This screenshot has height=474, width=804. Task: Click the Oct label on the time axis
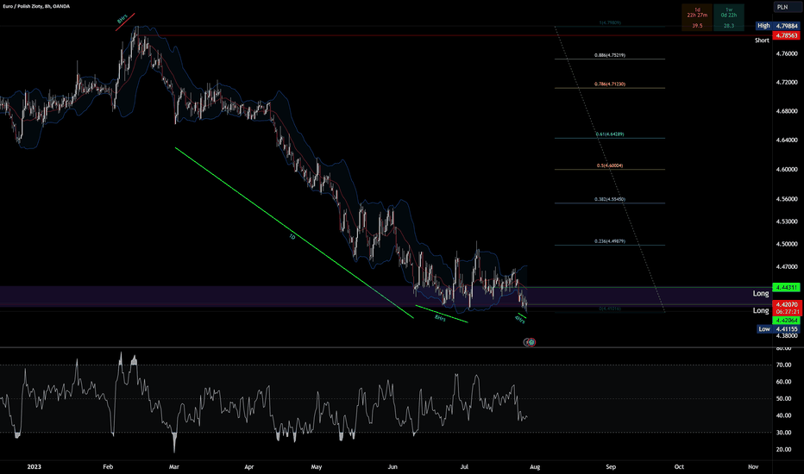tap(679, 466)
